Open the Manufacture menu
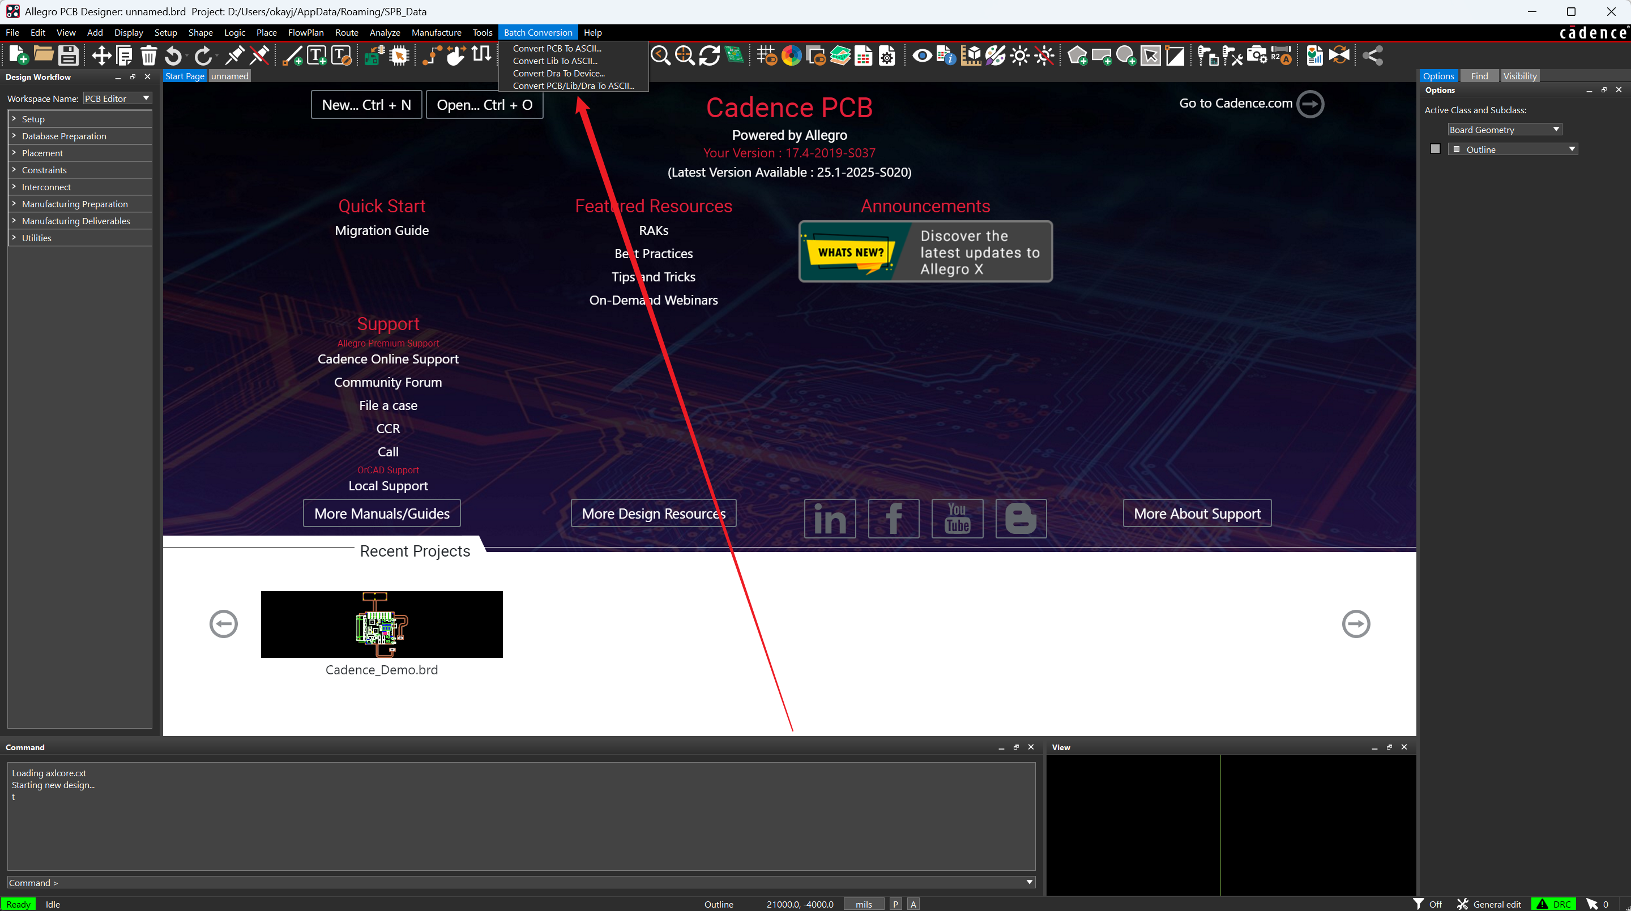 (x=436, y=32)
